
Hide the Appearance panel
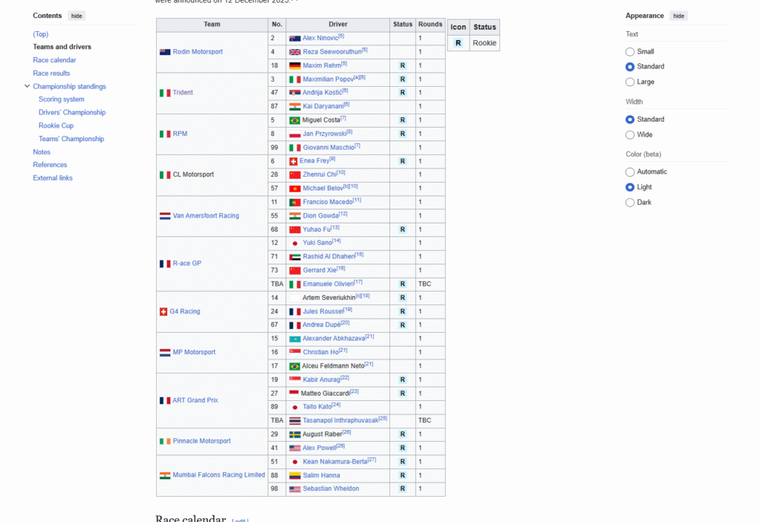coord(678,16)
